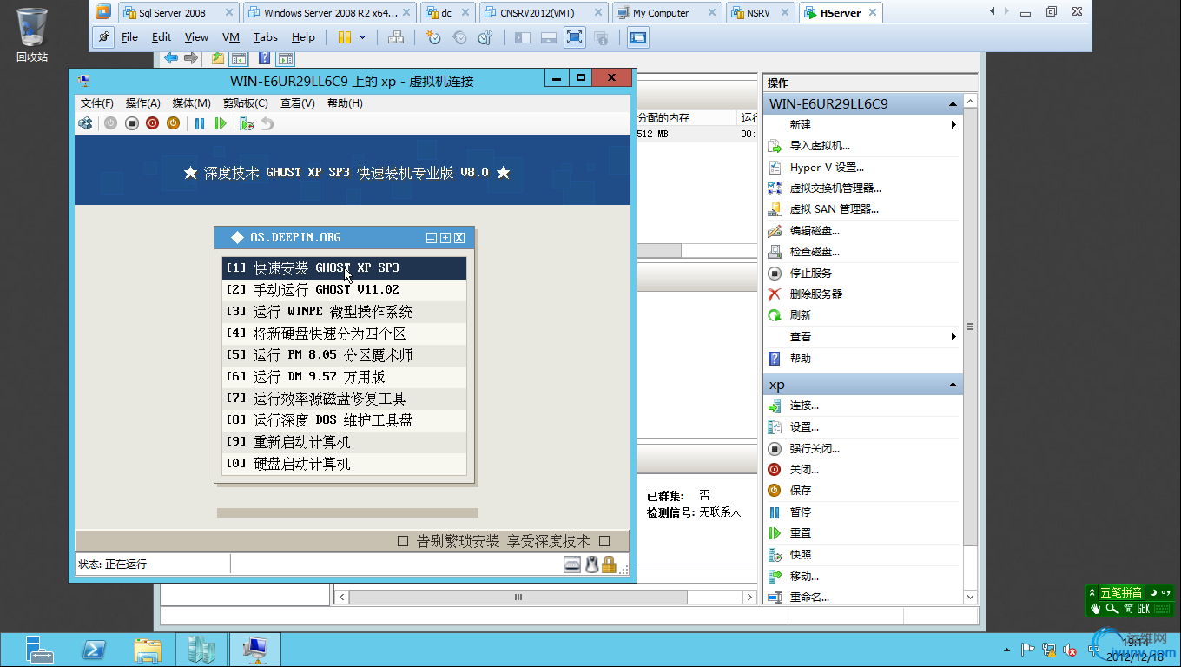This screenshot has width=1181, height=667.
Task: Click 停止服务 in the Actions pane
Action: (811, 274)
